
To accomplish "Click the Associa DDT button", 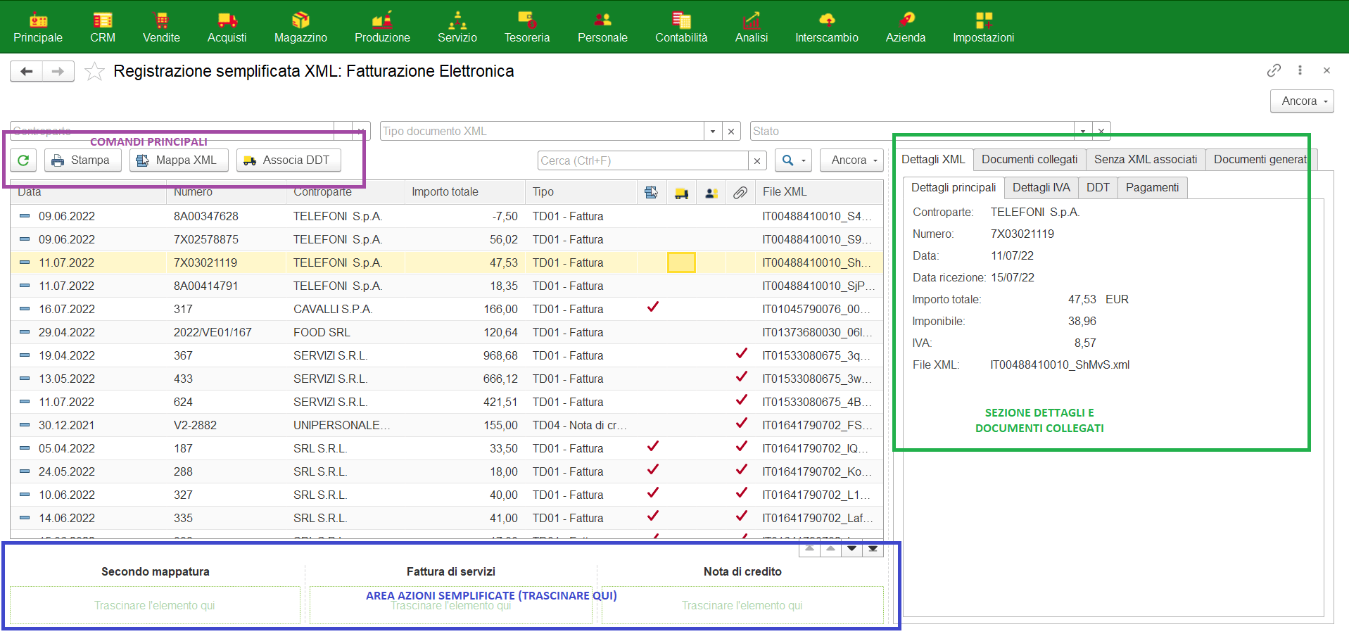I will pos(289,160).
